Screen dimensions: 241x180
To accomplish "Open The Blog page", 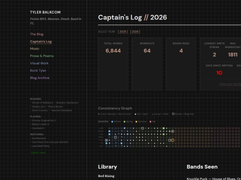I will (37, 34).
